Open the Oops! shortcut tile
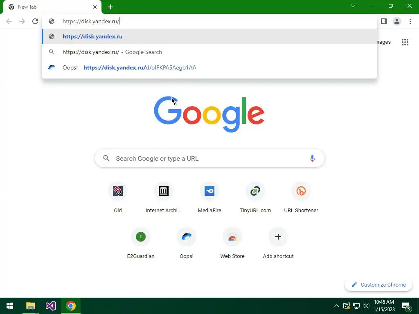This screenshot has width=419, height=314. click(187, 243)
